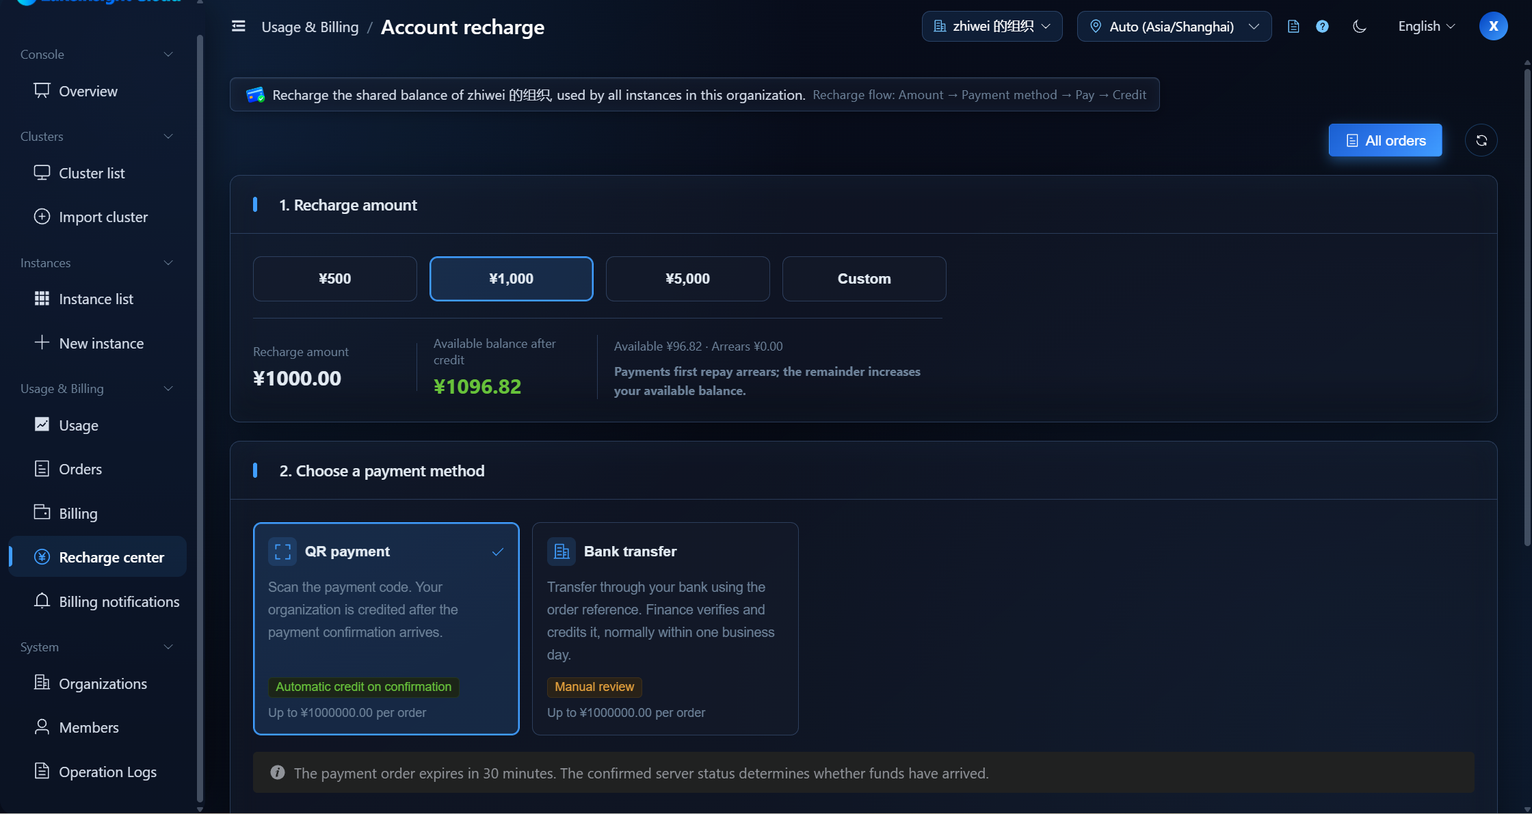Create a New instance from the sidebar
The height and width of the screenshot is (814, 1532).
click(x=97, y=343)
